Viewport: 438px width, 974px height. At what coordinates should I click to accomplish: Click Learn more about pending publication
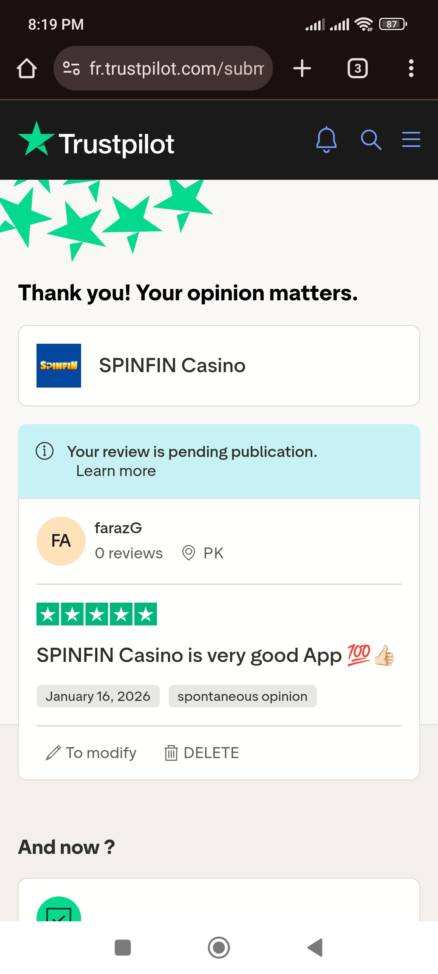click(116, 471)
